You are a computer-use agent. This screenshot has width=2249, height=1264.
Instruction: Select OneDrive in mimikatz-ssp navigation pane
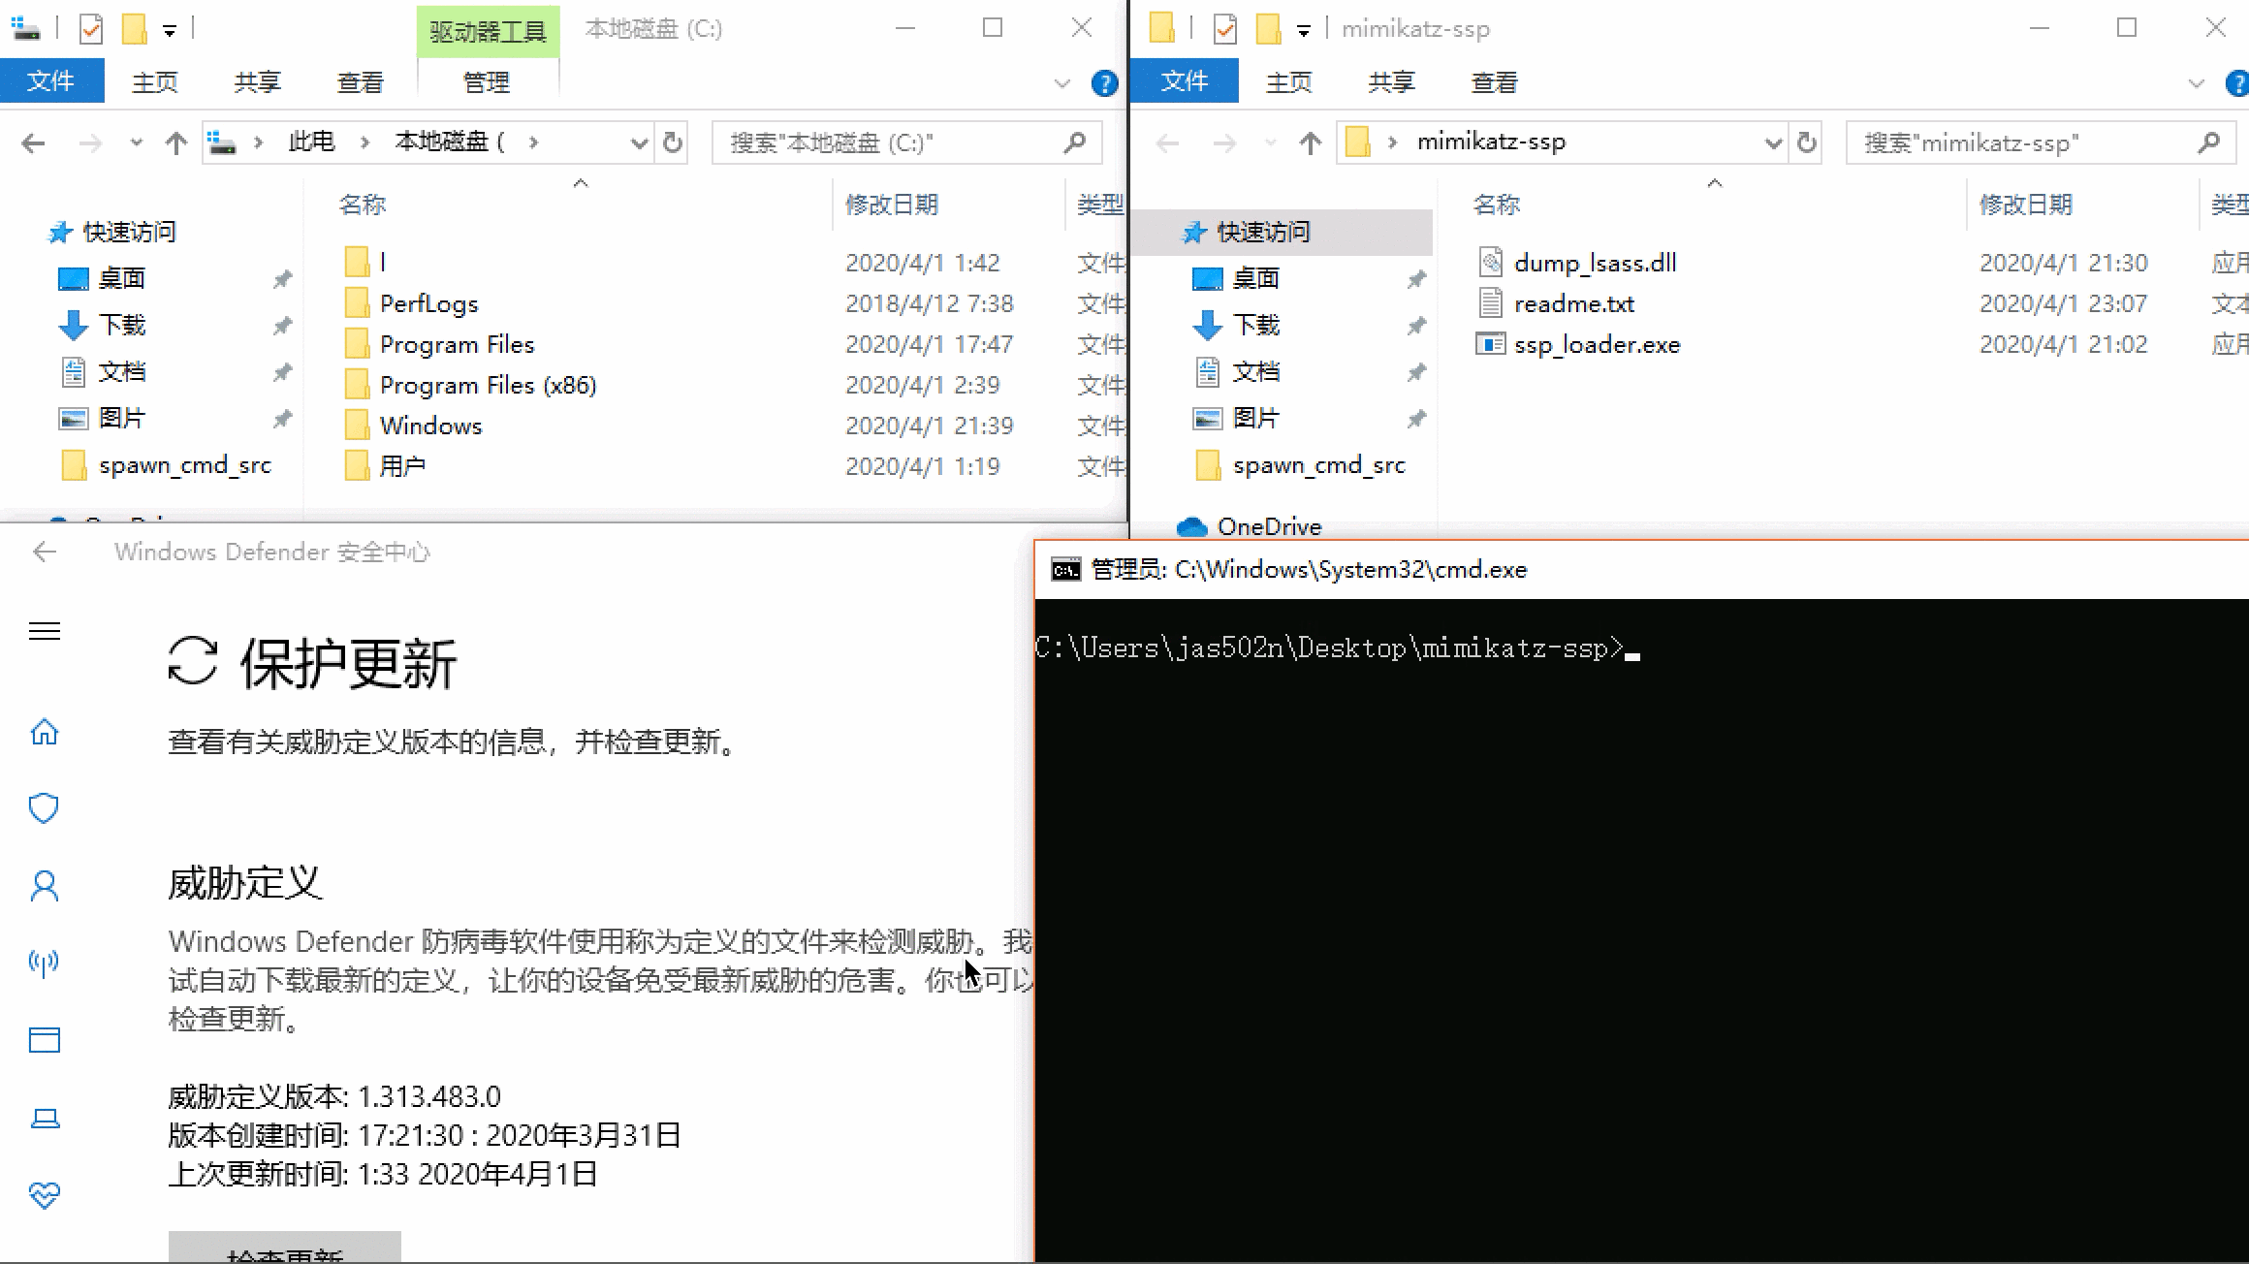point(1270,526)
